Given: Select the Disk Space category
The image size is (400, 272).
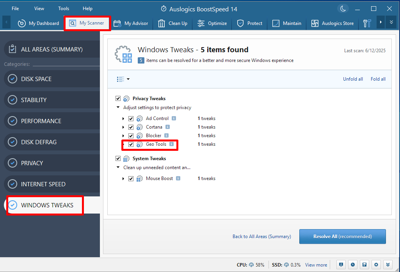Looking at the screenshot, I should 52,79.
